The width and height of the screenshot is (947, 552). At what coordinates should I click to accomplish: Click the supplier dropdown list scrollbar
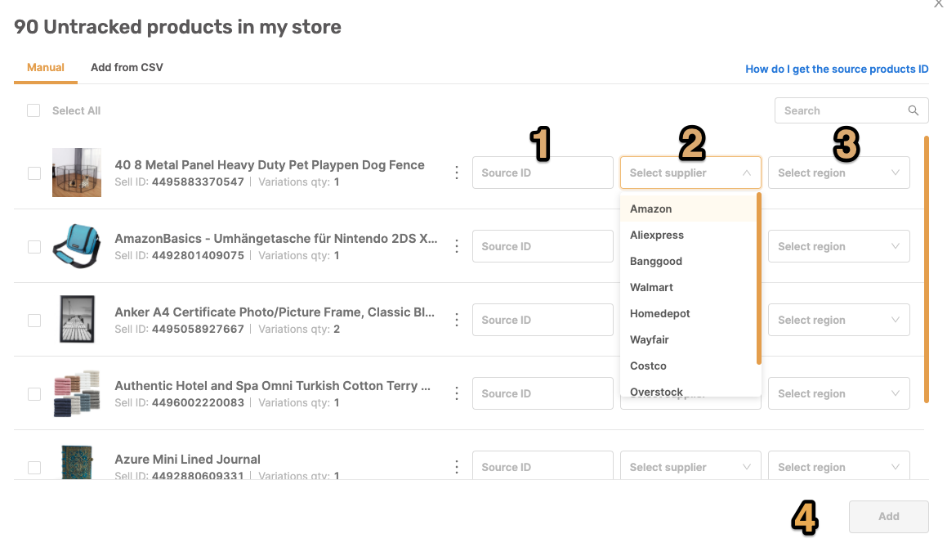(758, 279)
